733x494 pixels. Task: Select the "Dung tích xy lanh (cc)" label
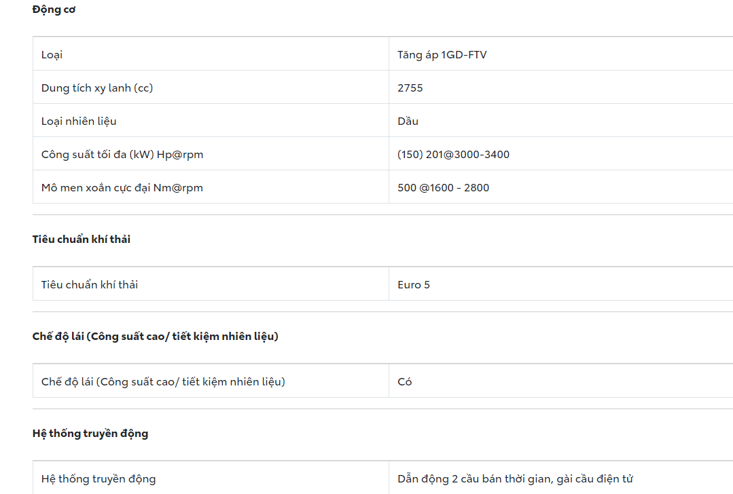[96, 88]
